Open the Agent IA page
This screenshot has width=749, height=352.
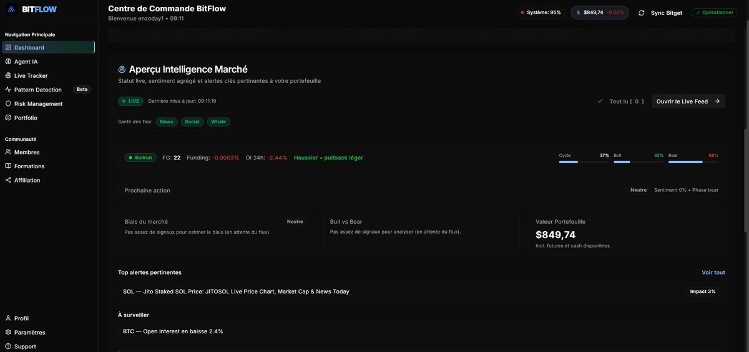[48, 62]
